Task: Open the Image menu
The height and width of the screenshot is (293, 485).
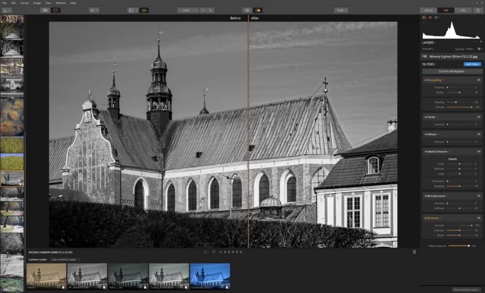Action: pyautogui.click(x=37, y=3)
